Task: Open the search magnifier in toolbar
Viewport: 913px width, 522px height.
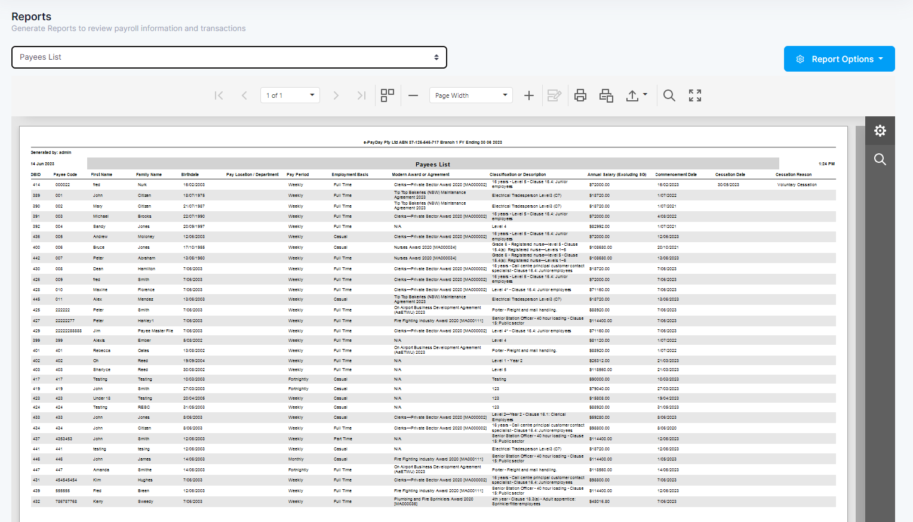Action: click(x=669, y=95)
